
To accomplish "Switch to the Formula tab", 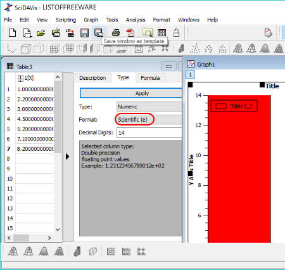I will [150, 78].
